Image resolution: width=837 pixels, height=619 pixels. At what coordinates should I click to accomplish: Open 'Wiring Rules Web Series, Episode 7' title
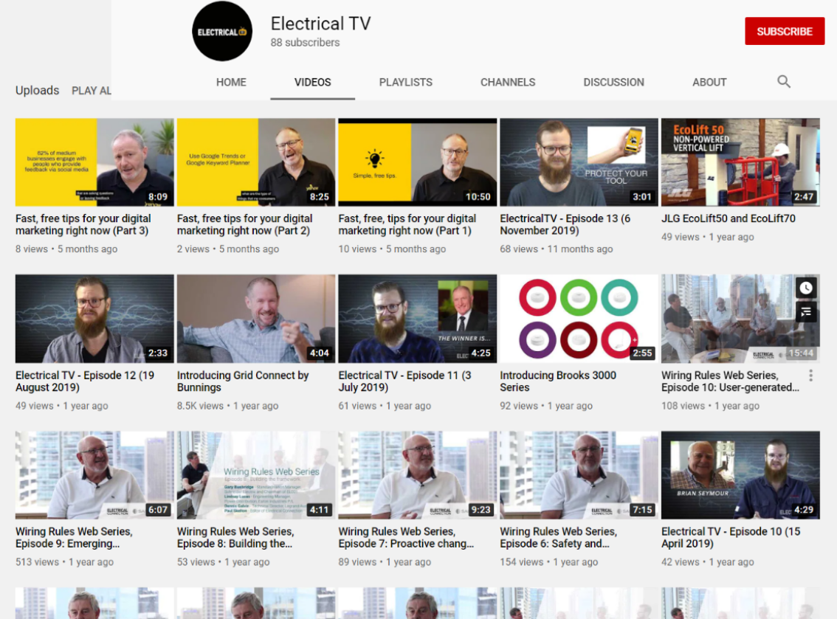(406, 537)
